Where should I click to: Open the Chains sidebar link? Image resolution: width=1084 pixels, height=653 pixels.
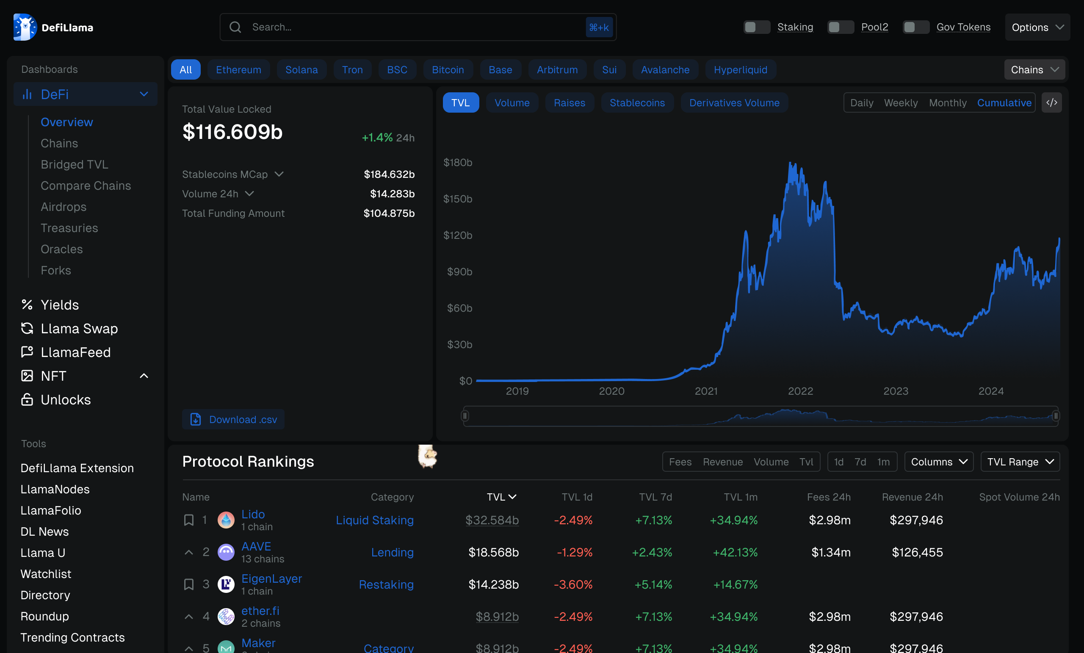[x=59, y=144]
